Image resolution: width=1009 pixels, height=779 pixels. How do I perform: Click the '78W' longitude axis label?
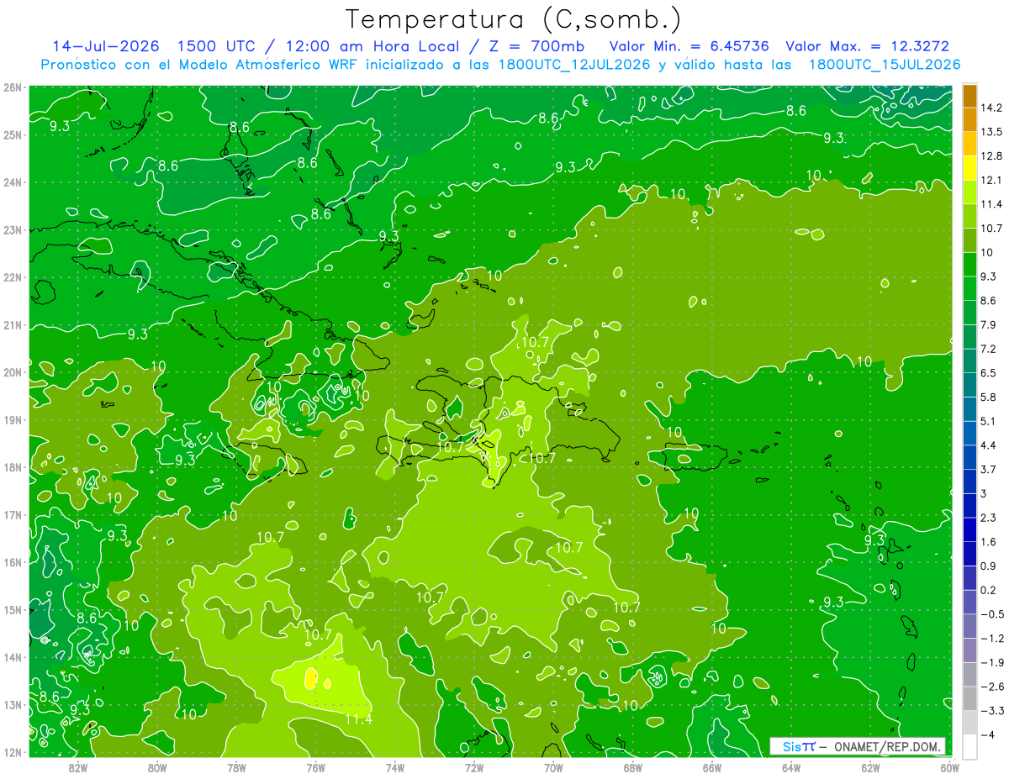pos(236,766)
